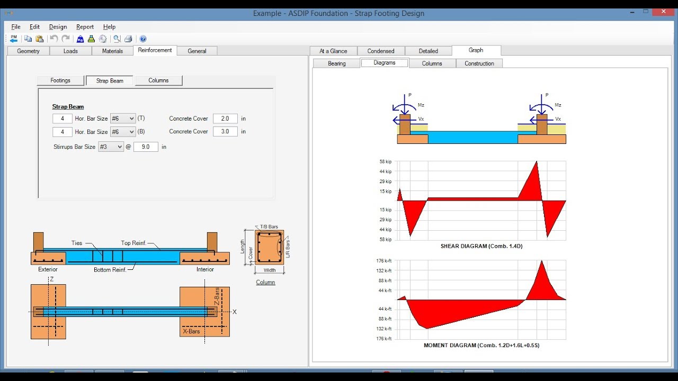Click the stirrup spacing field 9.0
Screen dimensions: 678x381
146,147
